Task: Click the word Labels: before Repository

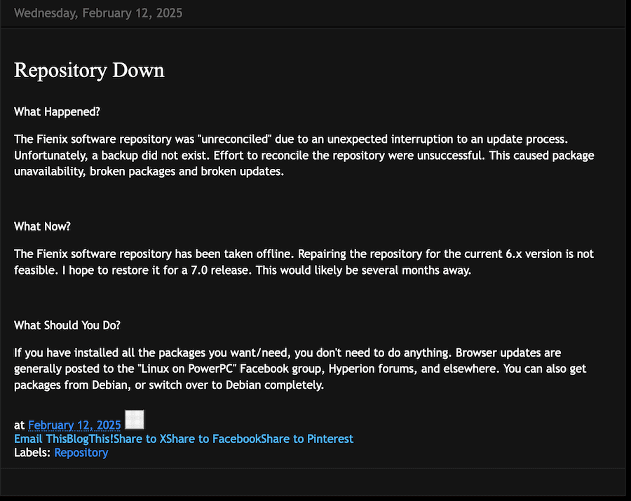Action: [x=32, y=452]
